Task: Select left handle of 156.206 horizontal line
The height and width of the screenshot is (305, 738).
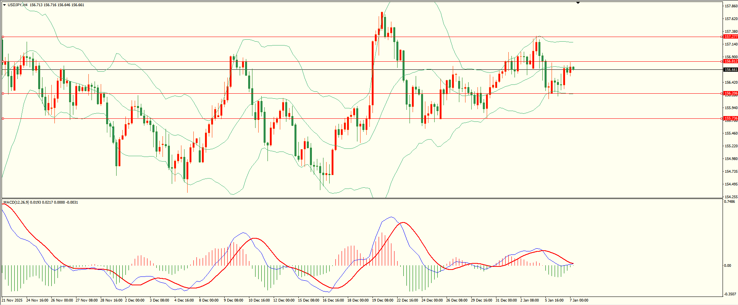Action: 3,93
